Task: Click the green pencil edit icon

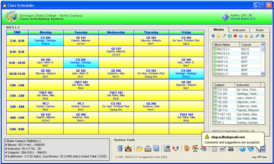Action: pos(224,36)
